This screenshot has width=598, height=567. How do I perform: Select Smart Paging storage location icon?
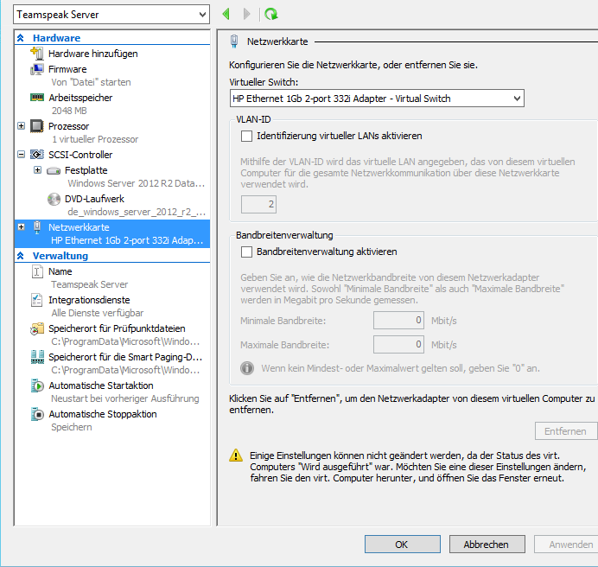pos(37,357)
